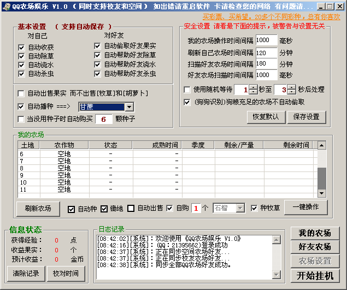
Task: Click the 成熟时间 column header
Action: [164, 145]
